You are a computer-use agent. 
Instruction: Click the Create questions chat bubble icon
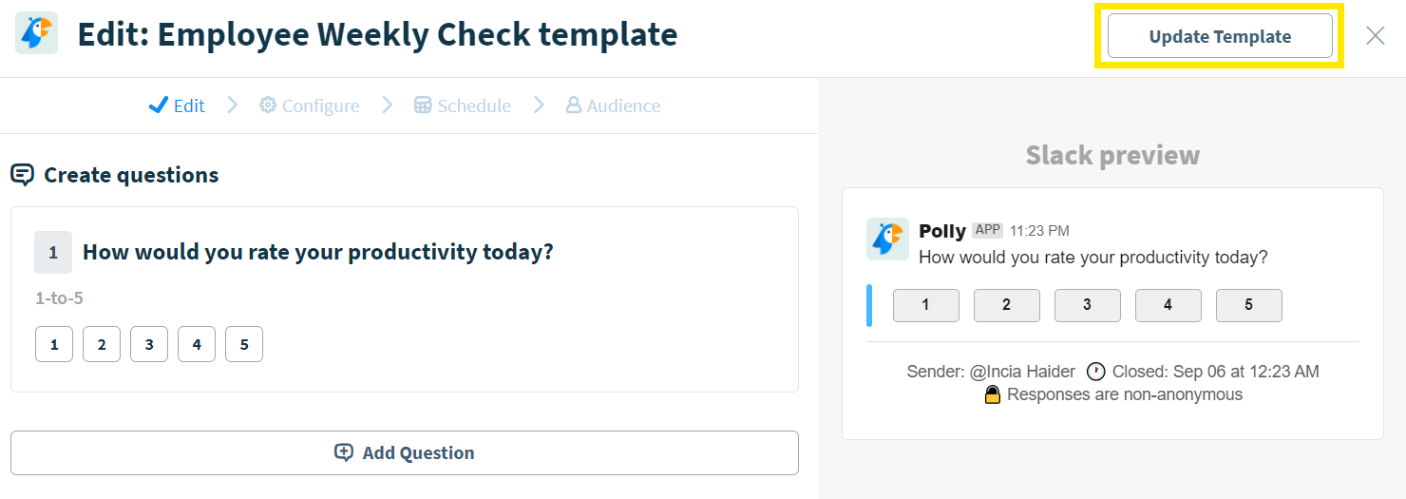click(23, 175)
